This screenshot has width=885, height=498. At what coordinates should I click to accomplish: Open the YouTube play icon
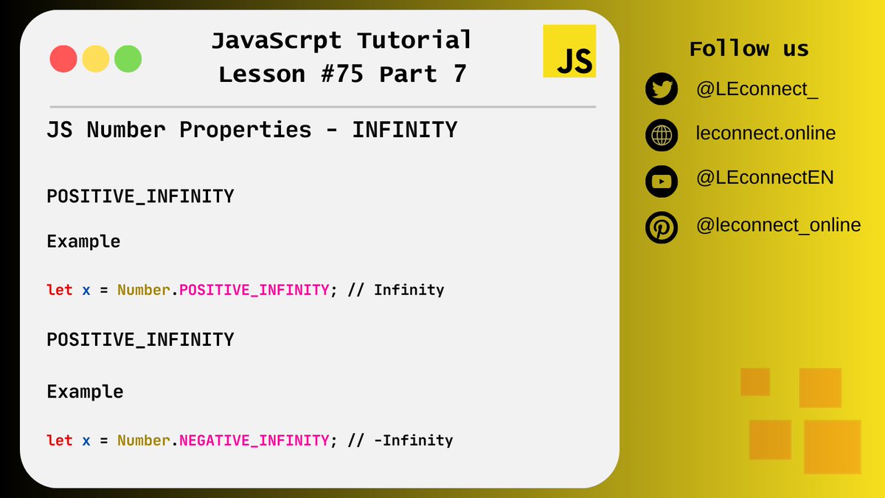[661, 181]
